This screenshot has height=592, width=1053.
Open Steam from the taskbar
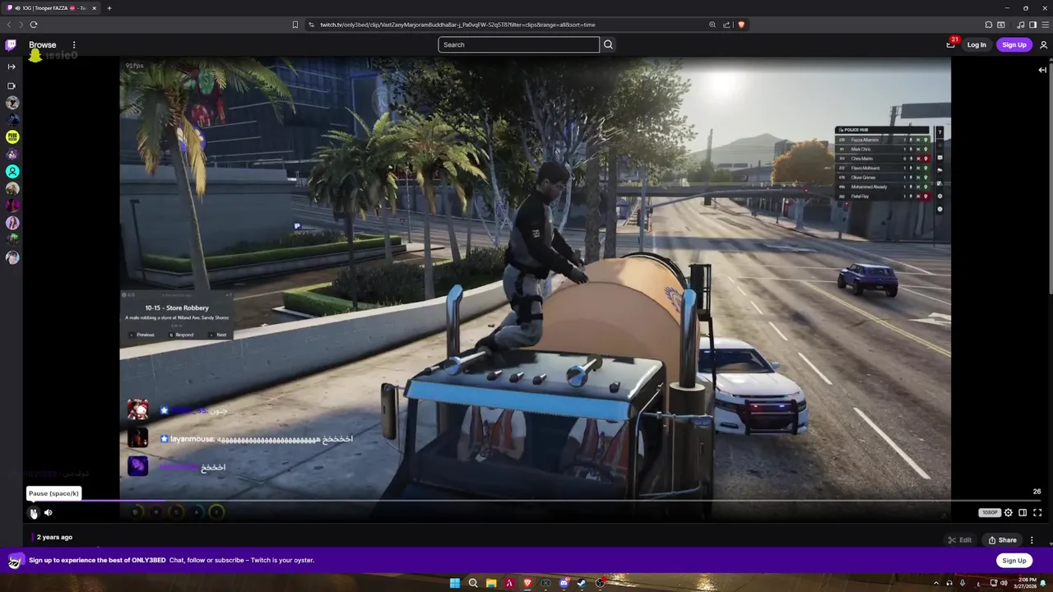582,583
